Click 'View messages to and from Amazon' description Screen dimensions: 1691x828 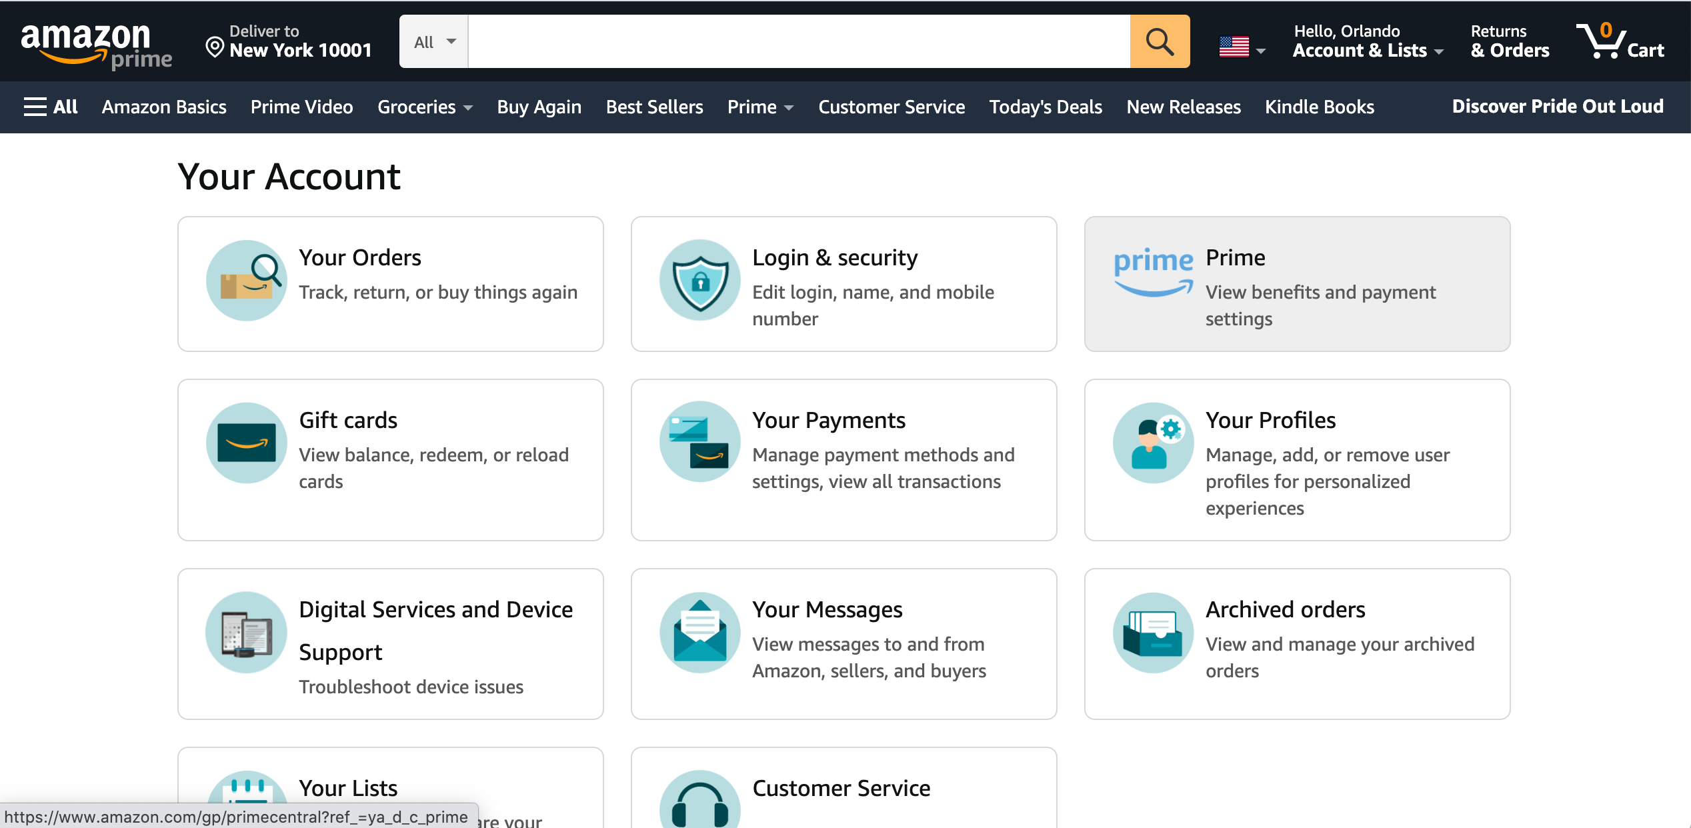coord(870,657)
